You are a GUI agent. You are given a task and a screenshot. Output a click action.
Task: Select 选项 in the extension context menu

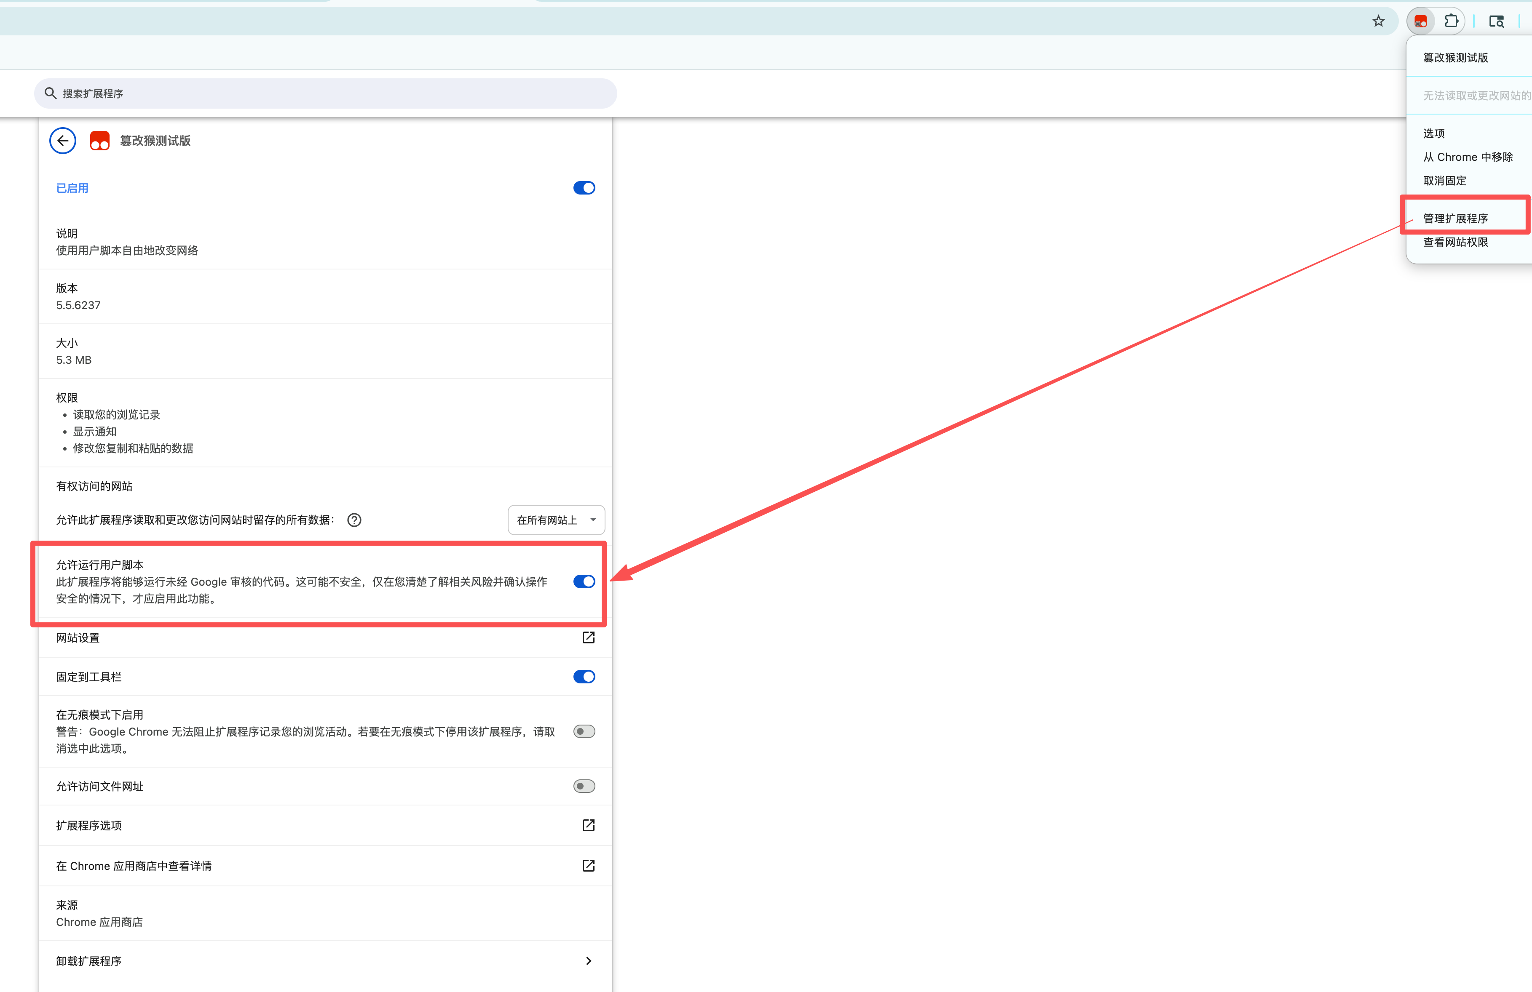[x=1433, y=134]
